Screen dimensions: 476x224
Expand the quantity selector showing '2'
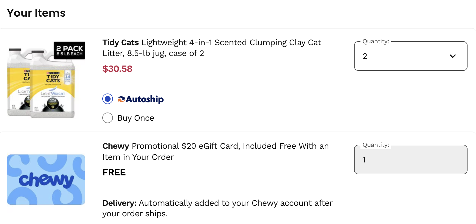click(x=410, y=56)
